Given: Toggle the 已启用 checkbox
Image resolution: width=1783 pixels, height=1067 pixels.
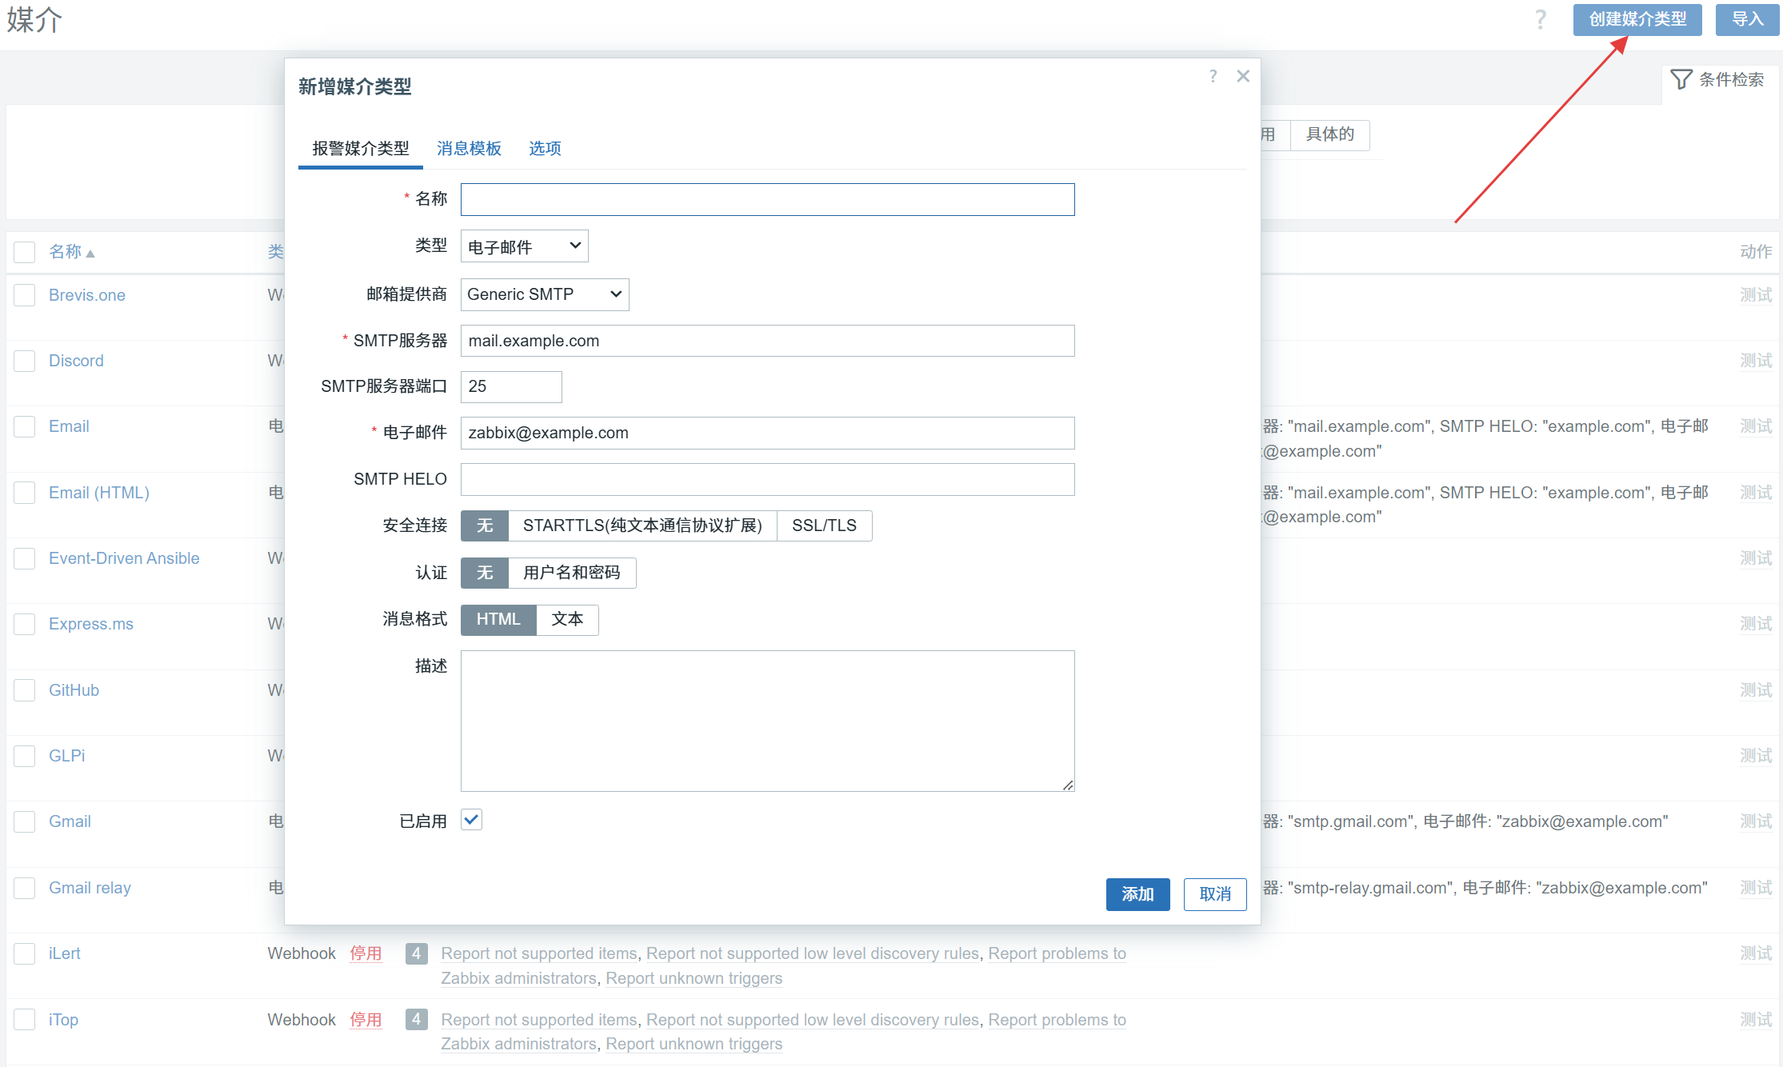Looking at the screenshot, I should 471,820.
